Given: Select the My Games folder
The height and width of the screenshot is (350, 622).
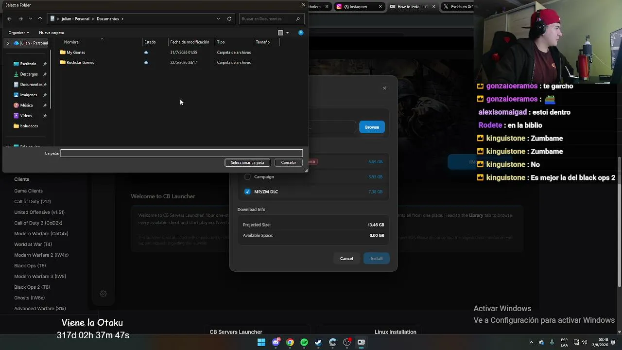Looking at the screenshot, I should (x=75, y=52).
